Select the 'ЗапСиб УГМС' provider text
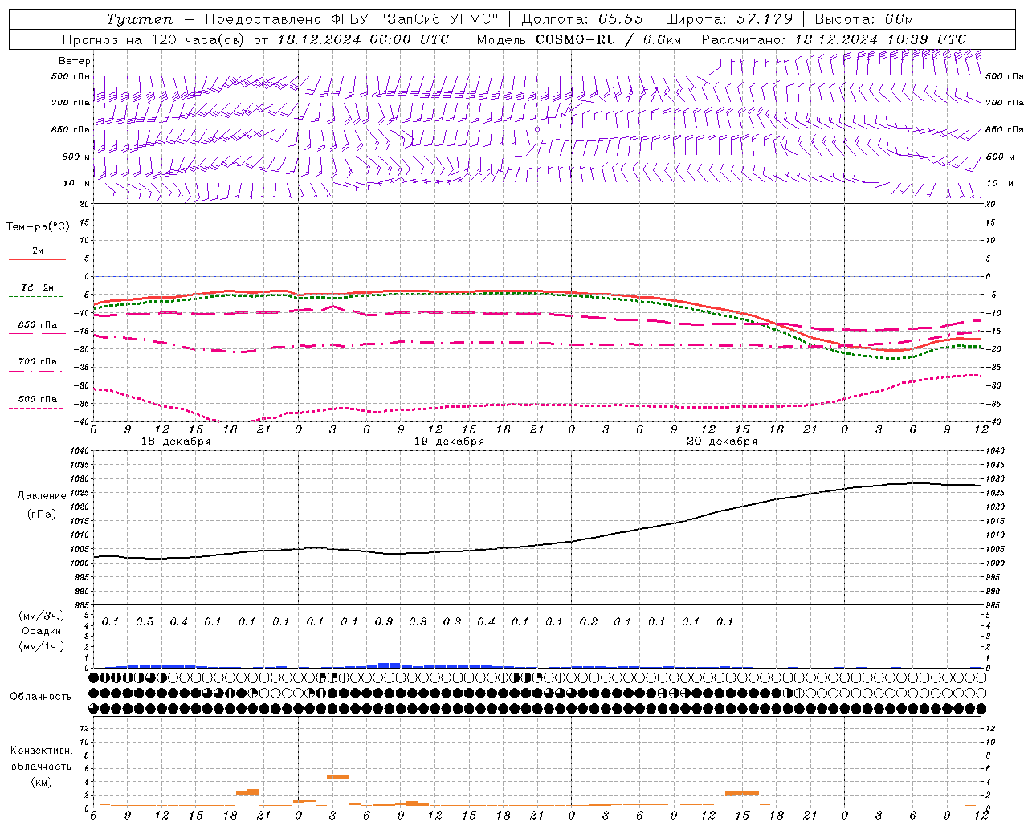 point(439,19)
